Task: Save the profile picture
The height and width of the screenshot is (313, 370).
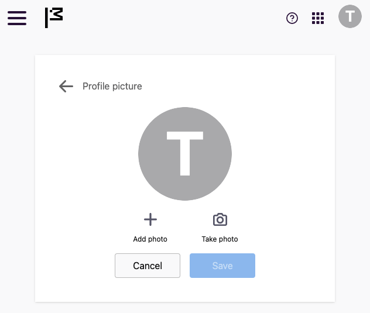Action: 222,266
